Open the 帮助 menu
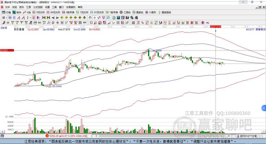This screenshot has width=266, height=144. click(x=80, y=7)
